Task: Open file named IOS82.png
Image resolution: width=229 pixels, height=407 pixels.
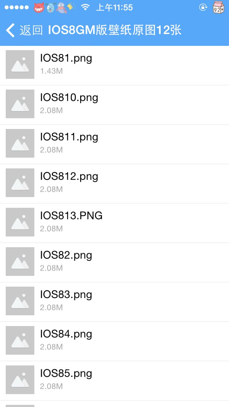Action: point(66,255)
